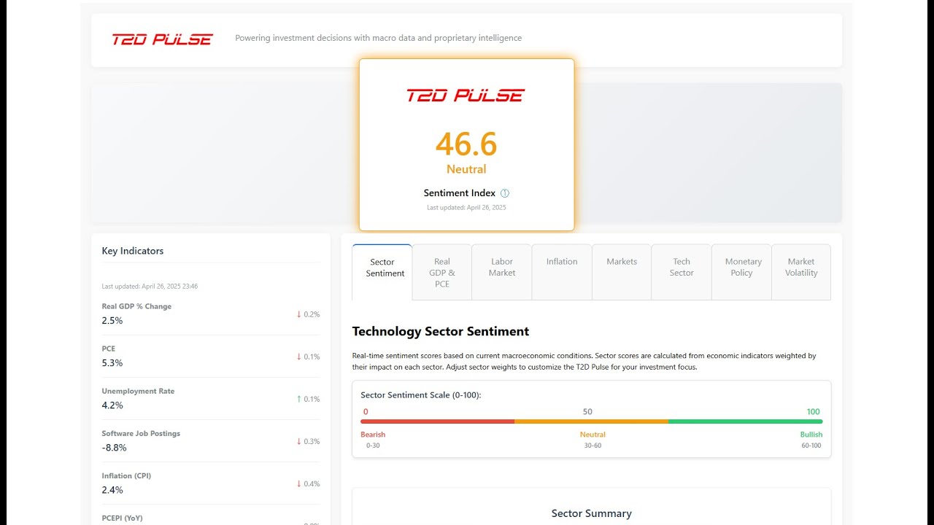Click the Sentiment Index info icon

(x=505, y=193)
